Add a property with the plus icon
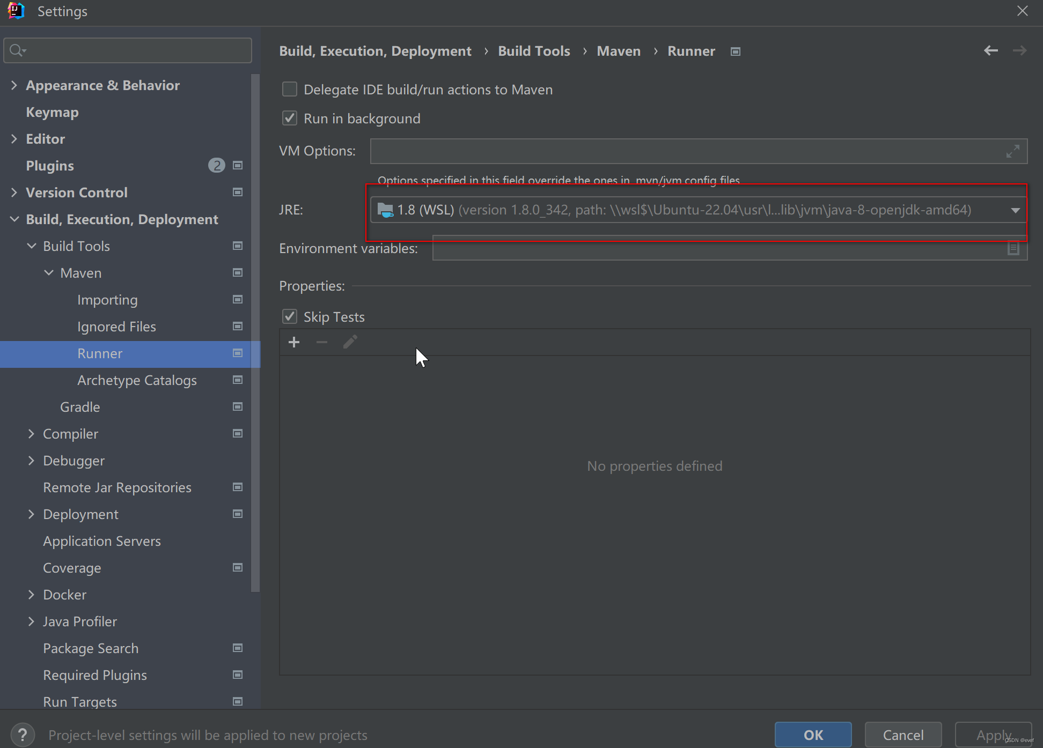Image resolution: width=1043 pixels, height=748 pixels. coord(294,342)
